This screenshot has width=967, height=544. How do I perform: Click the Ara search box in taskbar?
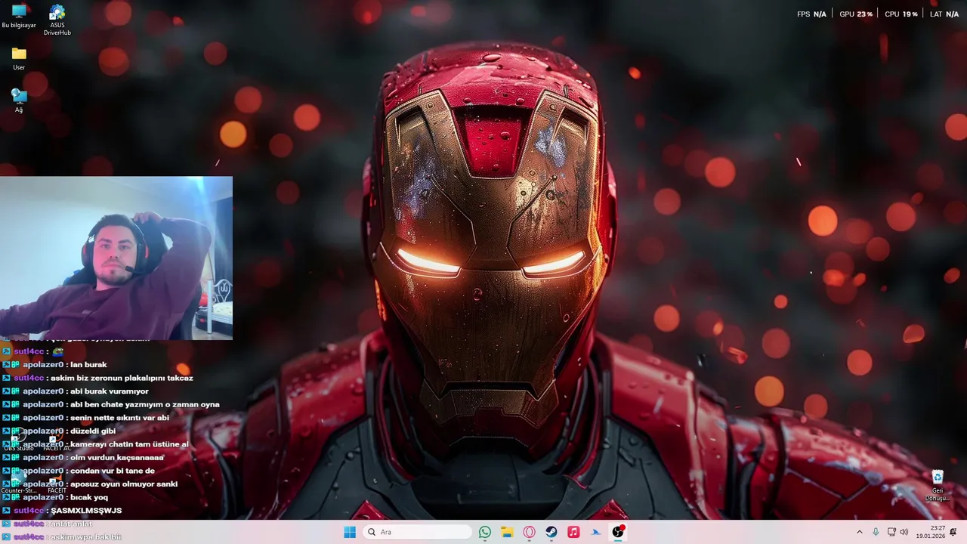click(418, 532)
